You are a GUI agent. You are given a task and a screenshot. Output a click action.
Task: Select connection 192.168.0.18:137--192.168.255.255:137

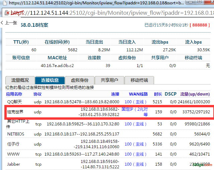point(82,134)
